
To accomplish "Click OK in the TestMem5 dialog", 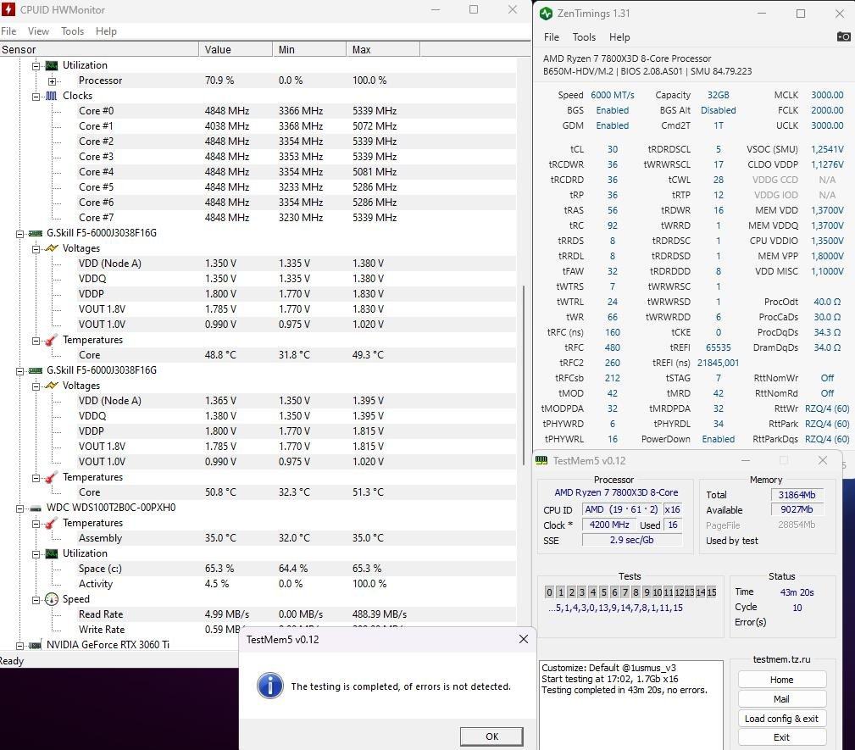I will point(491,736).
